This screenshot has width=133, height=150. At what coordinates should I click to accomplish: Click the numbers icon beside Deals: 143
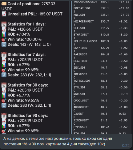(x=4, y=45)
